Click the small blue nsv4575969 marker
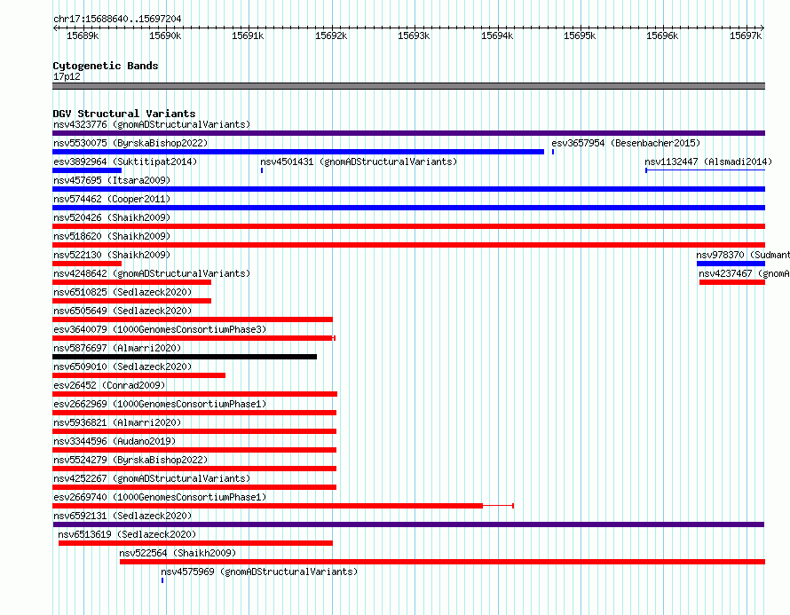The height and width of the screenshot is (615, 790). pos(162,580)
